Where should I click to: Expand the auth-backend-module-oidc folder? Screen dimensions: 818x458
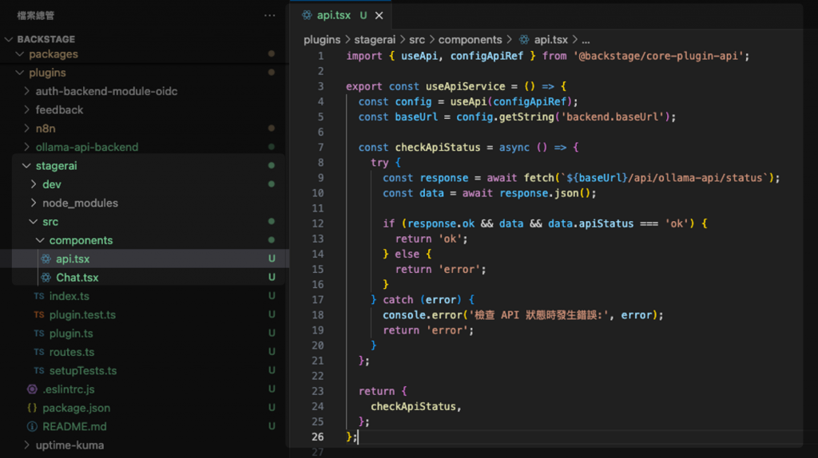click(x=26, y=91)
